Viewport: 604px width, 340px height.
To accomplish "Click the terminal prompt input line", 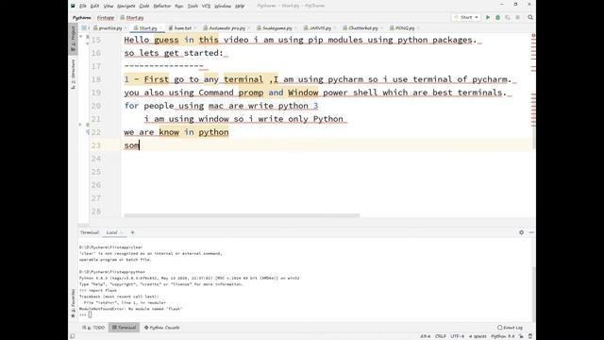I will coord(90,314).
